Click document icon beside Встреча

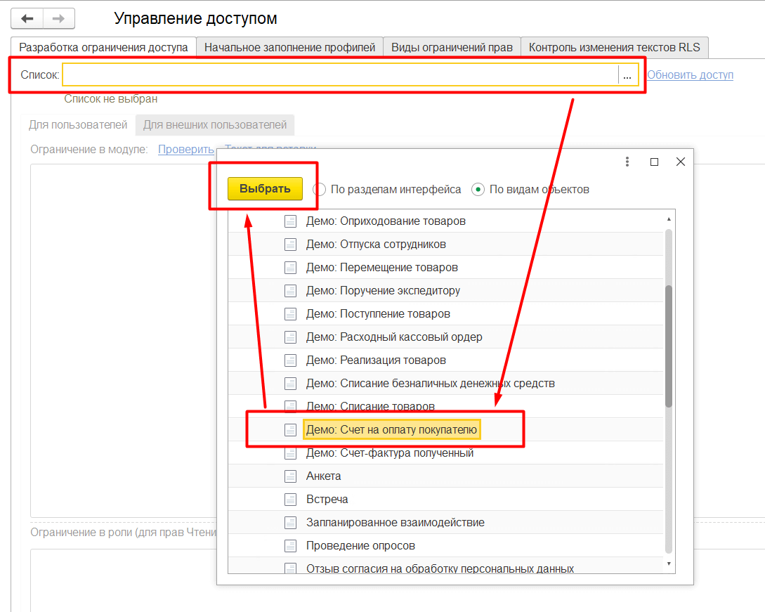coord(290,500)
